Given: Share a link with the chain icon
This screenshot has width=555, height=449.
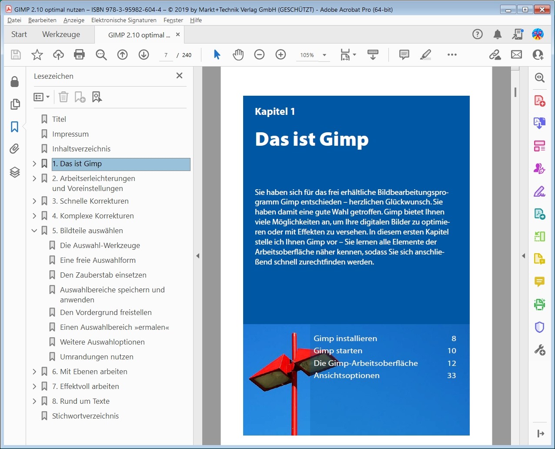Looking at the screenshot, I should point(495,55).
